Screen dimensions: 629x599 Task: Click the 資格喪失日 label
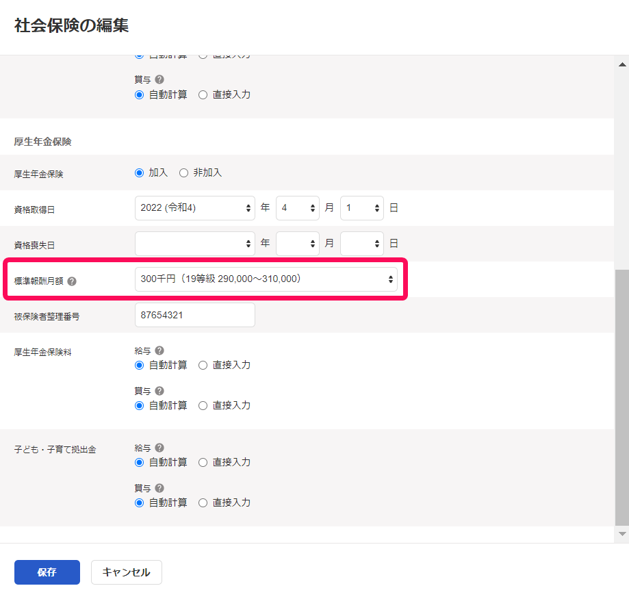34,245
